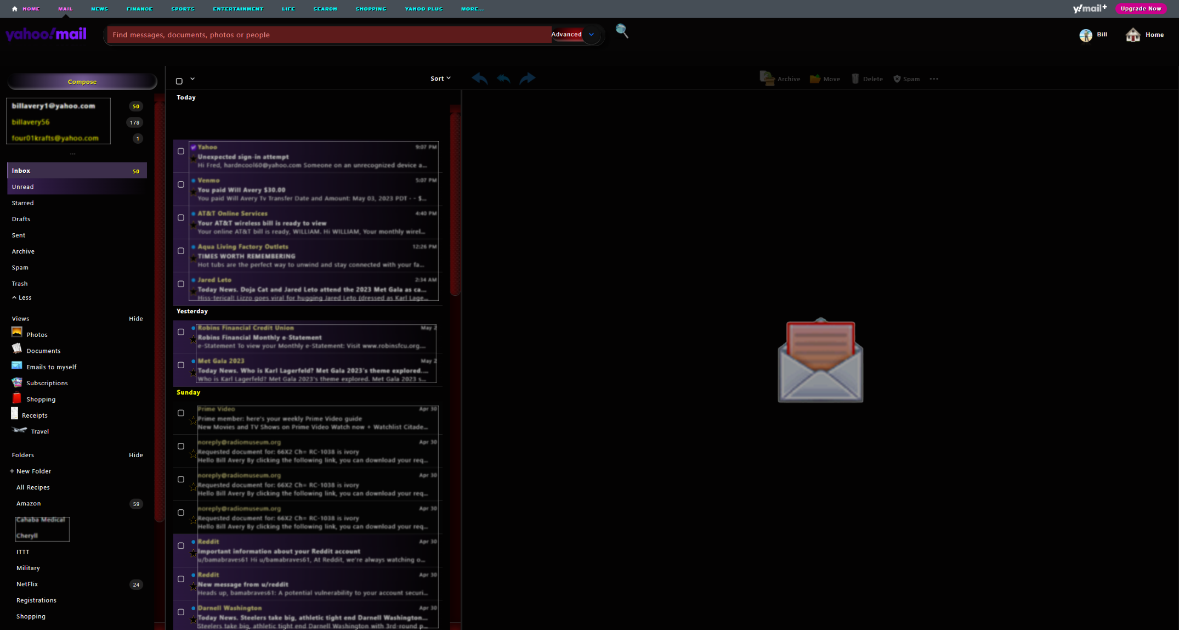The width and height of the screenshot is (1179, 630).
Task: Open the Emails to myself view
Action: point(51,367)
